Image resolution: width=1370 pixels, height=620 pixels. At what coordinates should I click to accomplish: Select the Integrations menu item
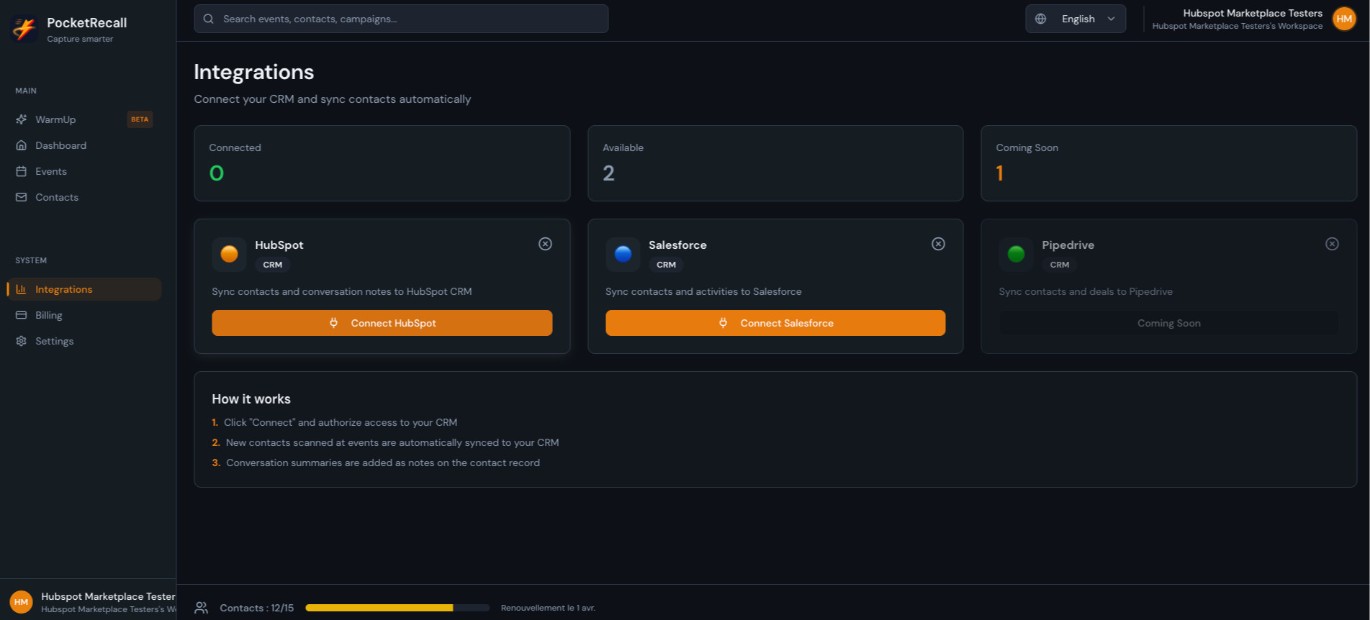(x=84, y=289)
